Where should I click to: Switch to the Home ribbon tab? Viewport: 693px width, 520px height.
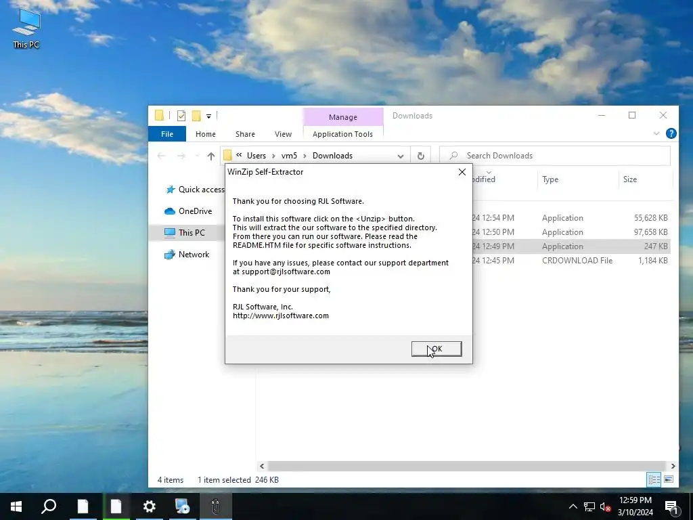[206, 134]
